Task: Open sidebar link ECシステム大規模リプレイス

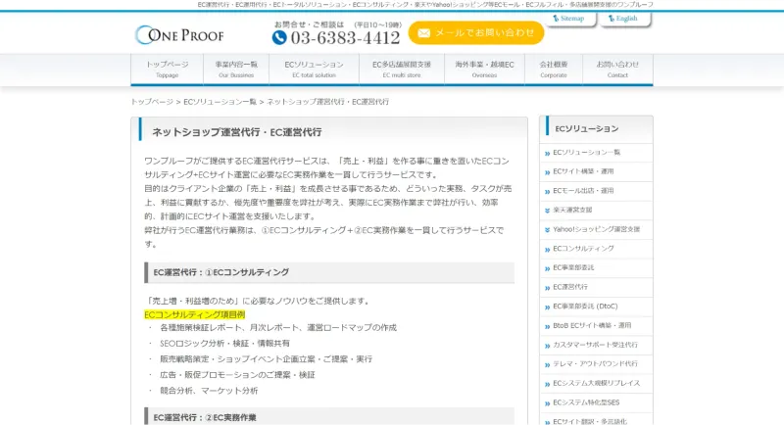Action: [596, 383]
